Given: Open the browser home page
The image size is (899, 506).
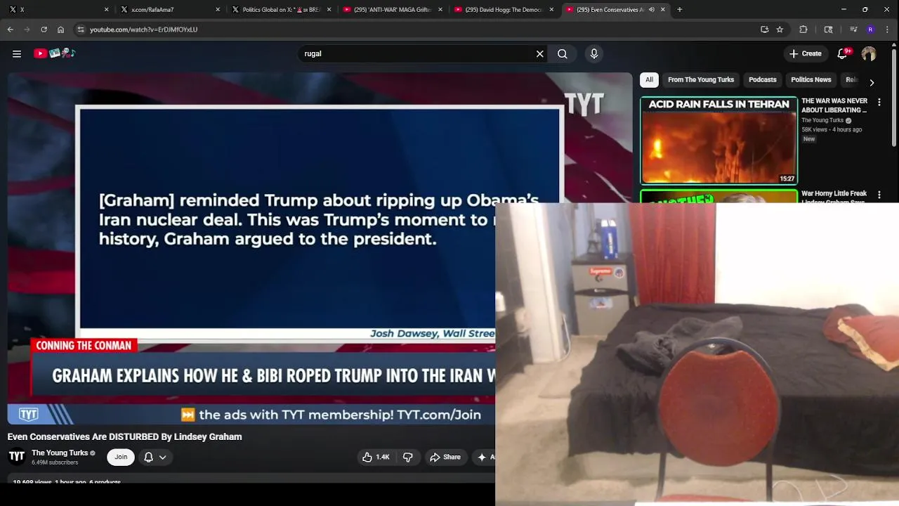Looking at the screenshot, I should click(60, 30).
